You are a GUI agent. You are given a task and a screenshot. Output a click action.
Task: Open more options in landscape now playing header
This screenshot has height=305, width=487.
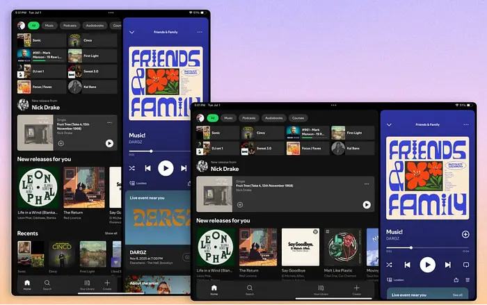pos(466,124)
